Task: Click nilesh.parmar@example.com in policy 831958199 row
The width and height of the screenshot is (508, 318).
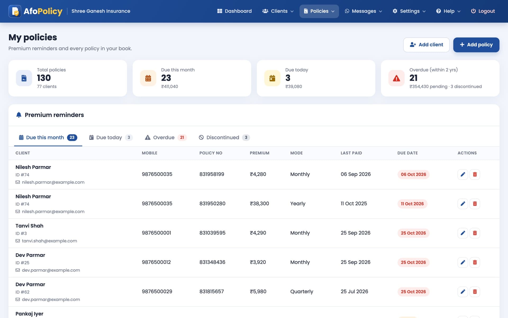Action: (53, 182)
